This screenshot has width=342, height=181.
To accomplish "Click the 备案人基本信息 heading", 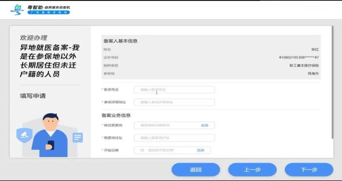I will click(x=120, y=41).
